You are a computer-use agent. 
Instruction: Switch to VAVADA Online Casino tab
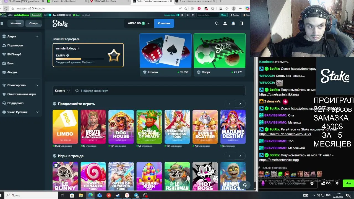pyautogui.click(x=109, y=1)
